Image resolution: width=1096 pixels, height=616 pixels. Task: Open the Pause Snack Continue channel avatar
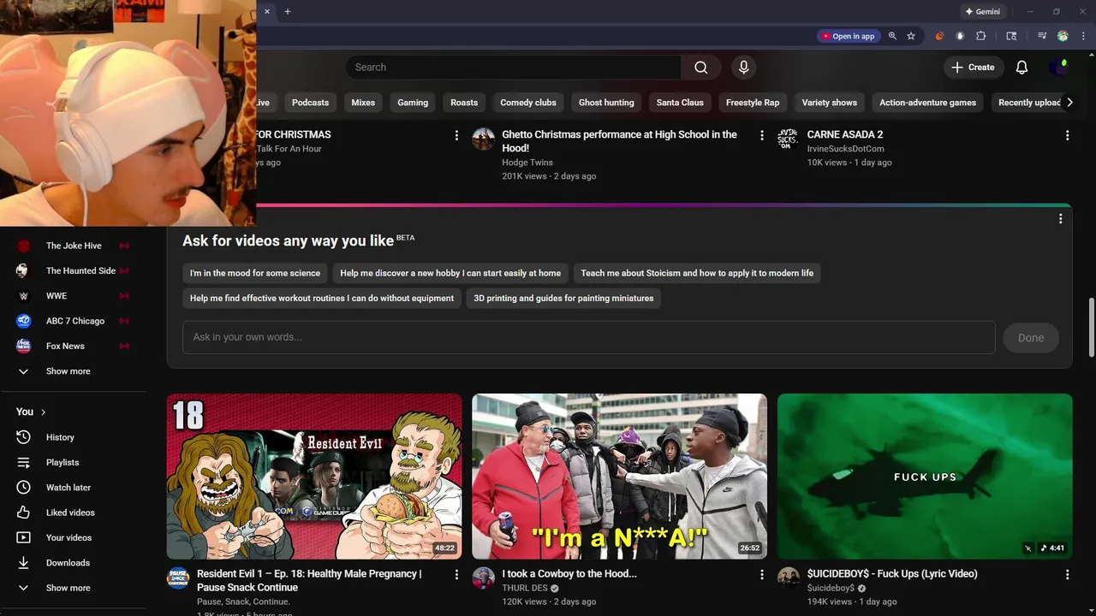click(x=178, y=577)
